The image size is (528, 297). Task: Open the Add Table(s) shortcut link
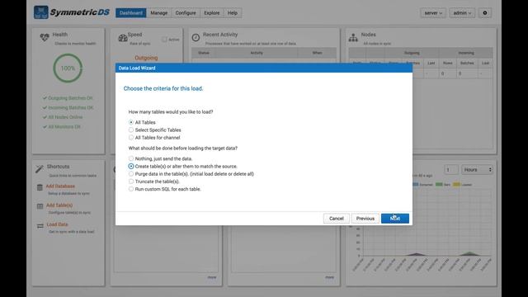(59, 205)
